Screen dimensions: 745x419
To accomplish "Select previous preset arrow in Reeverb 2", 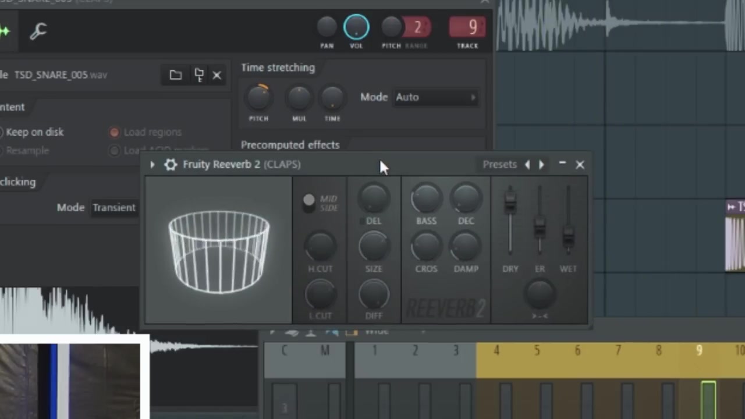I will 527,165.
